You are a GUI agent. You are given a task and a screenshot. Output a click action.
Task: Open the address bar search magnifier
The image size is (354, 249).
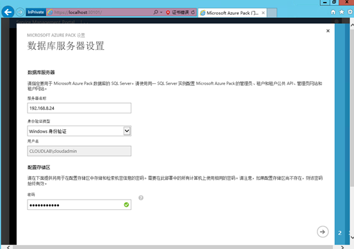pyautogui.click(x=156, y=12)
